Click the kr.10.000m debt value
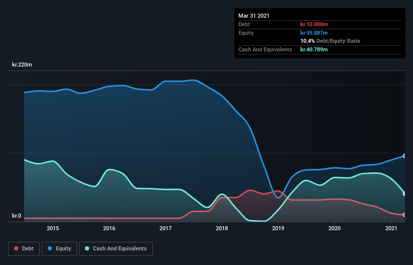The height and width of the screenshot is (265, 413). pyautogui.click(x=314, y=24)
